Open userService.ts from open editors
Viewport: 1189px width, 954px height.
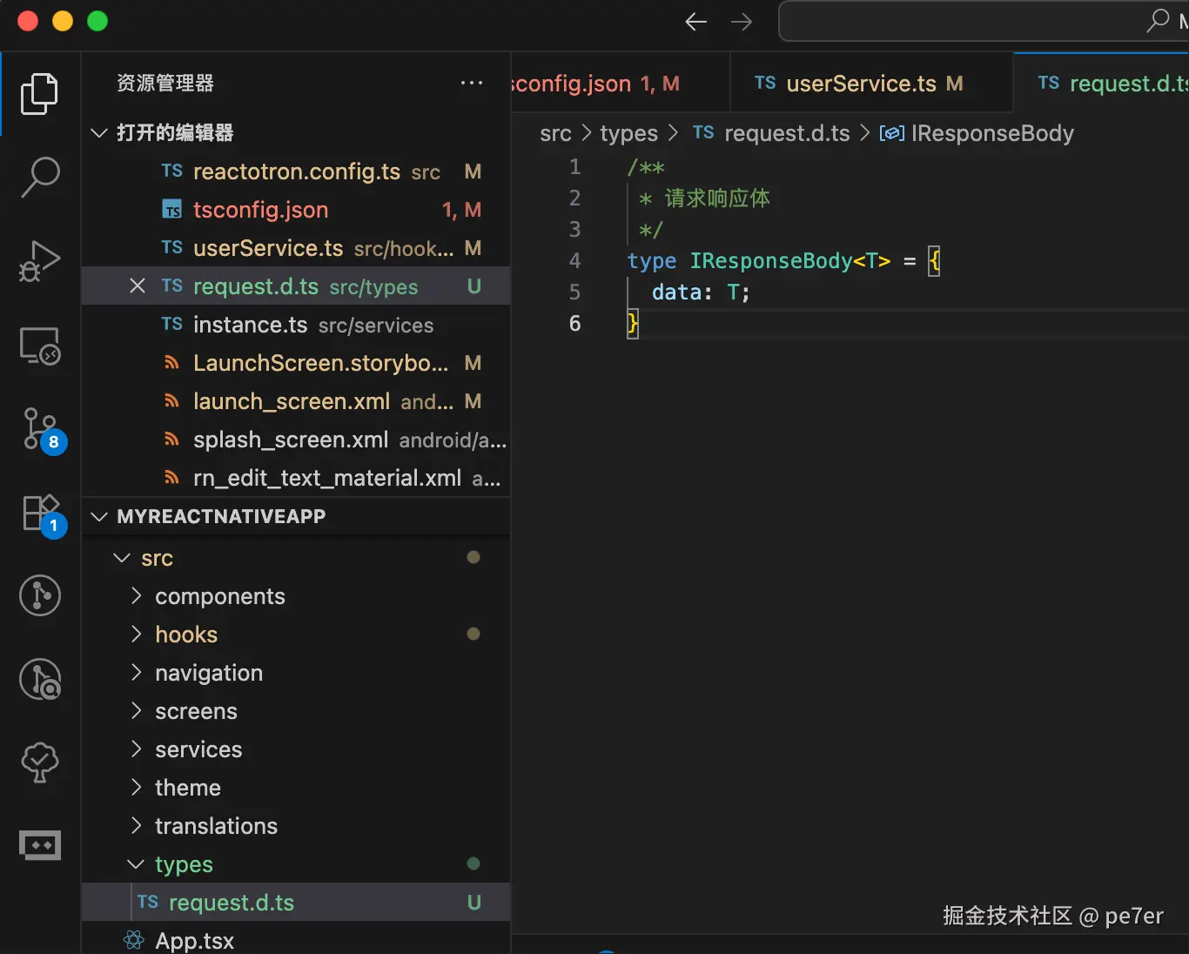pos(296,248)
